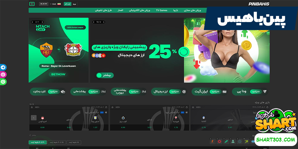Open the انفجار menu item
Screen dimensions: 298x149
(x=120, y=10)
